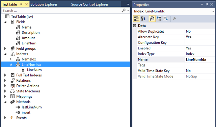Click the Configuration Key value field
The height and width of the screenshot is (127, 216).
point(199,43)
